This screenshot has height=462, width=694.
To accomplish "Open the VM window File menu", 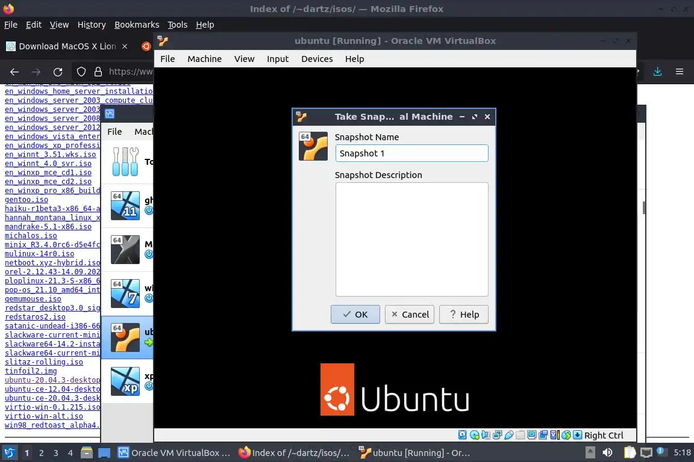I will 167,59.
